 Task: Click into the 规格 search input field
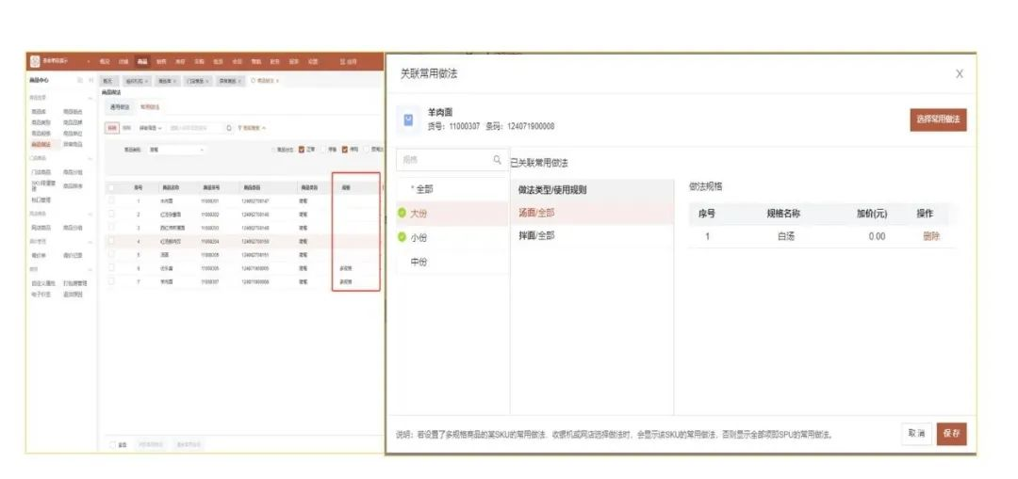[x=443, y=161]
